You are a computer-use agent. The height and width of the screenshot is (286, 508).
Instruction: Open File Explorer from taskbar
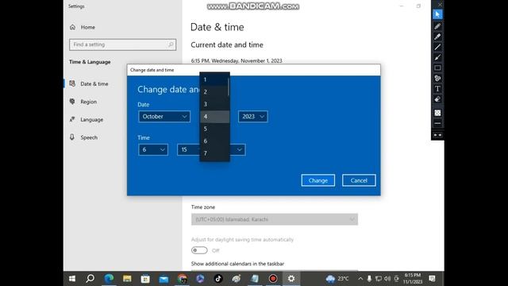127,279
